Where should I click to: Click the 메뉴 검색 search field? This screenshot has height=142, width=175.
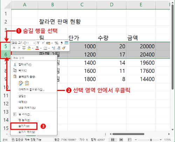coord(34,58)
